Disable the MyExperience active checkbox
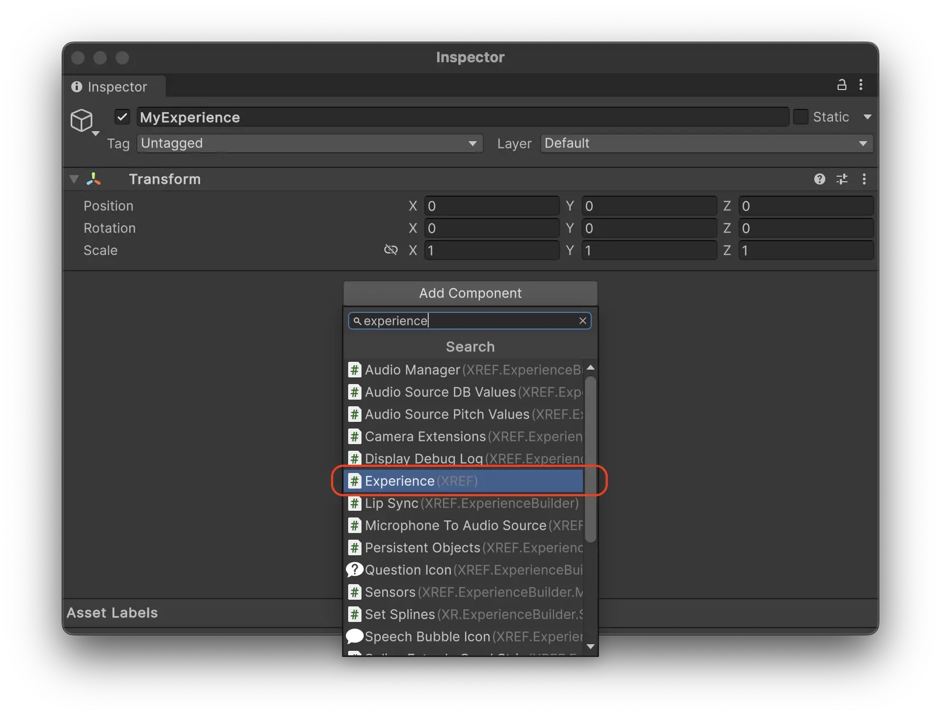The height and width of the screenshot is (717, 941). coord(122,117)
